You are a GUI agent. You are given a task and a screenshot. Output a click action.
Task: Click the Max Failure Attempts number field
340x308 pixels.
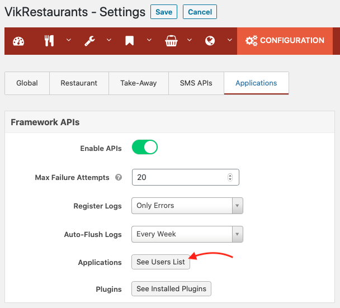tap(186, 177)
